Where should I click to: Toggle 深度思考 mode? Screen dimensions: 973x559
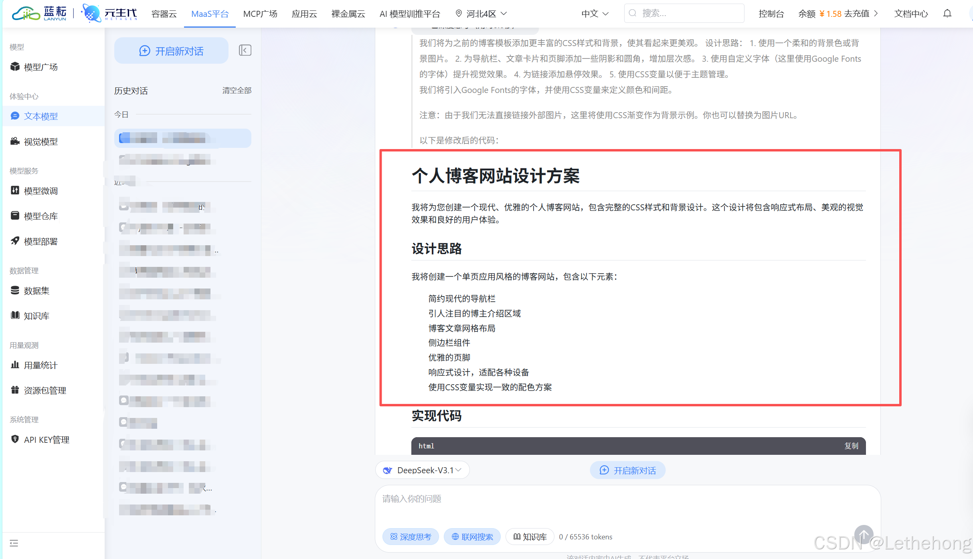(411, 537)
